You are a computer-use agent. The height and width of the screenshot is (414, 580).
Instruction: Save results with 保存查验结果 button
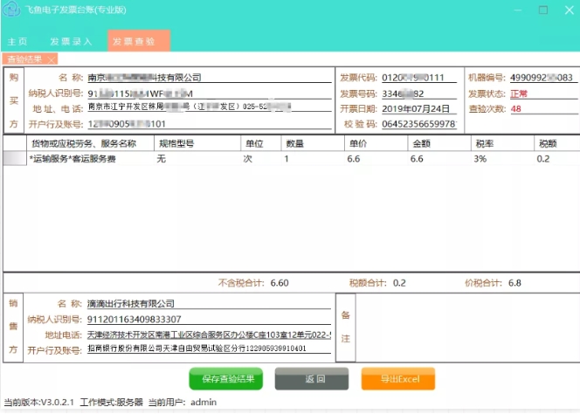coord(226,378)
